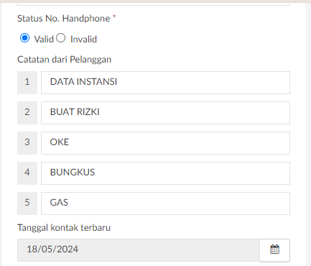311x266 pixels.
Task: Focus the DATA INSTANSI note field
Action: click(x=165, y=83)
